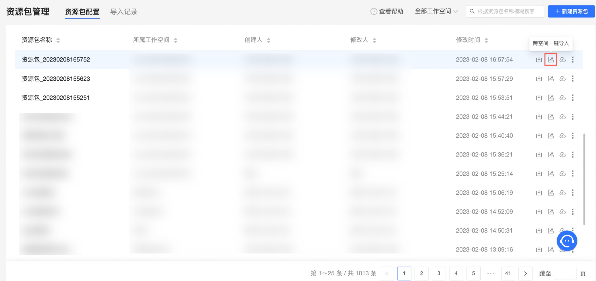This screenshot has width=596, height=281.
Task: Sort by 资源包名称 column
Action: coord(58,40)
